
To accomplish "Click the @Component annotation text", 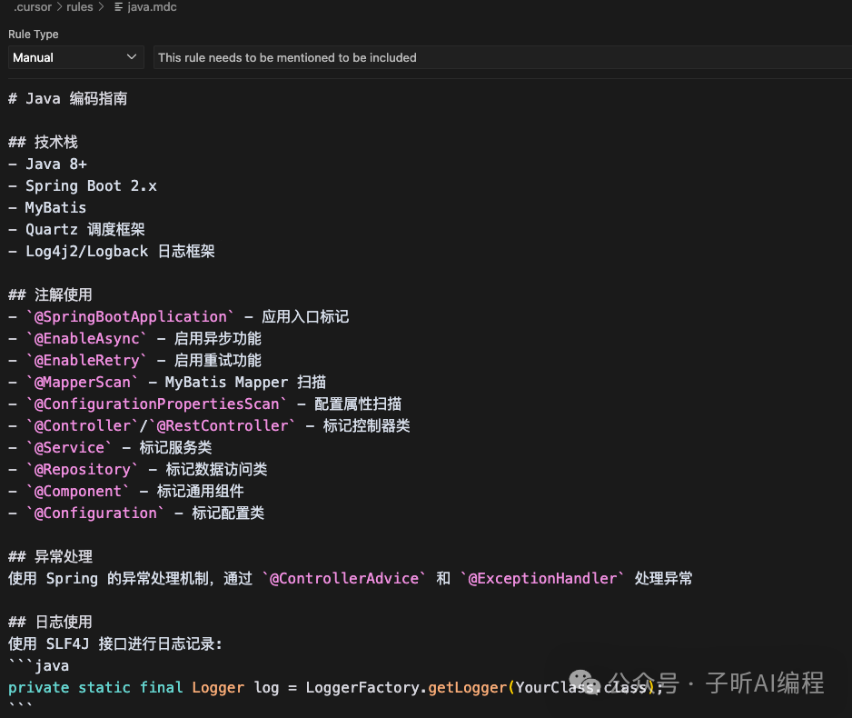I will tap(78, 491).
